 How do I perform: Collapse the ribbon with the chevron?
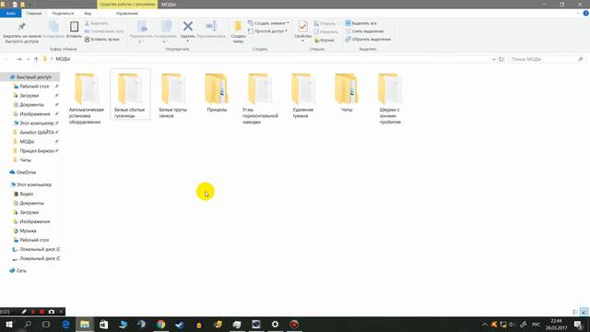pos(578,13)
